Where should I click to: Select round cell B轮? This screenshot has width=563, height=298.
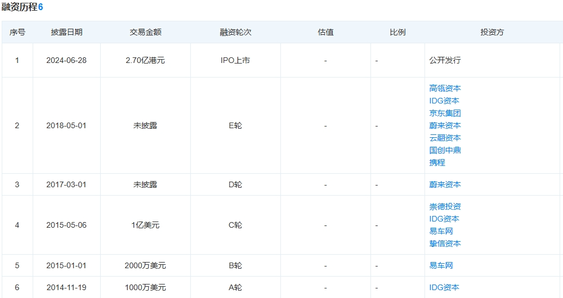pos(235,265)
